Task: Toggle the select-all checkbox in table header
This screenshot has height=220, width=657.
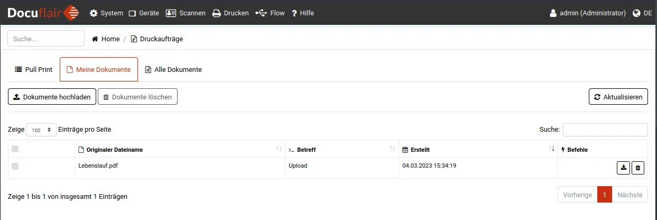Action: [x=15, y=149]
